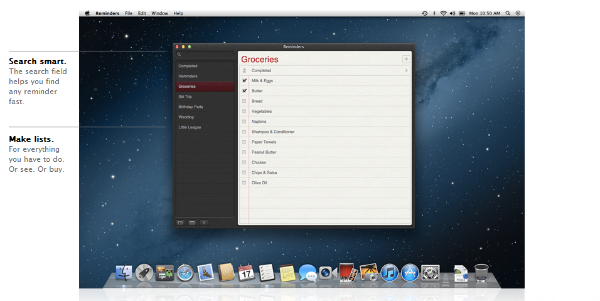
Task: Open Contacts address book in Dock
Action: click(226, 273)
